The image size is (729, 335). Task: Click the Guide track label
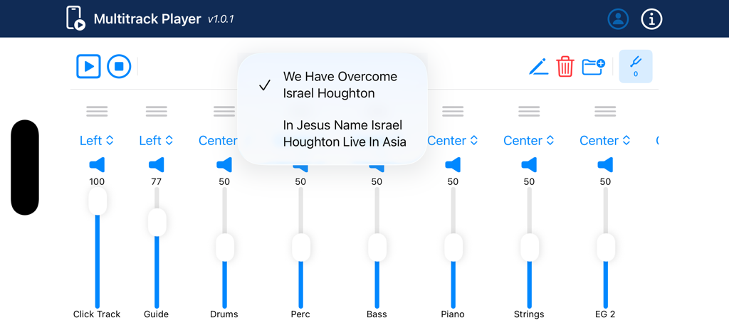[x=156, y=314]
